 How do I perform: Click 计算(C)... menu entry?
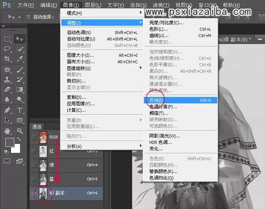(102, 110)
